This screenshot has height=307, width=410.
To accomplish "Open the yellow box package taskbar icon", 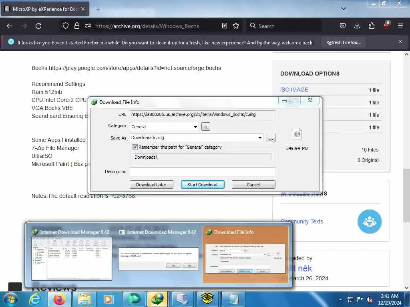I will 207,299.
